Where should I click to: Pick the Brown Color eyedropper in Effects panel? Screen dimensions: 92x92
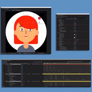[76, 34]
